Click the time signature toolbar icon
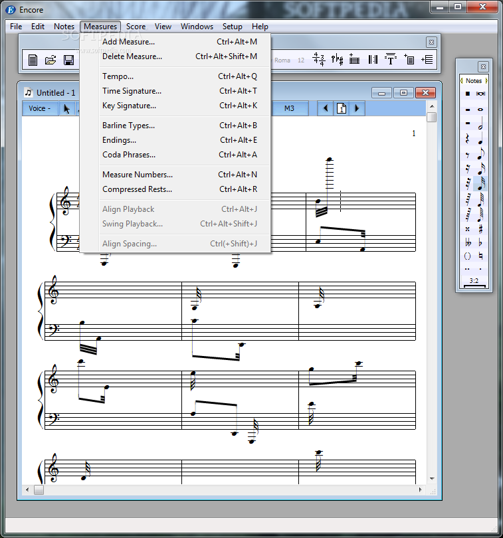Image resolution: width=503 pixels, height=538 pixels. [x=319, y=60]
